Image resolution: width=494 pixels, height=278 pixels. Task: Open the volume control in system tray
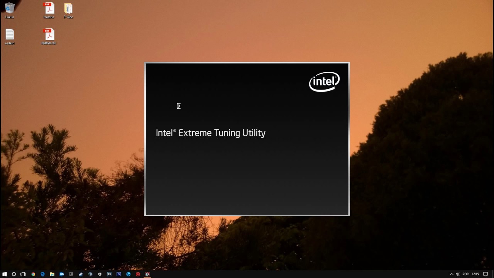pyautogui.click(x=458, y=274)
